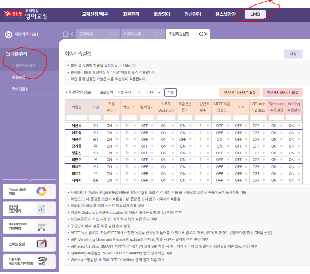Screen dimensions: 310x274
Task: Switch to the 교재배본 tab
Action: tap(86, 34)
